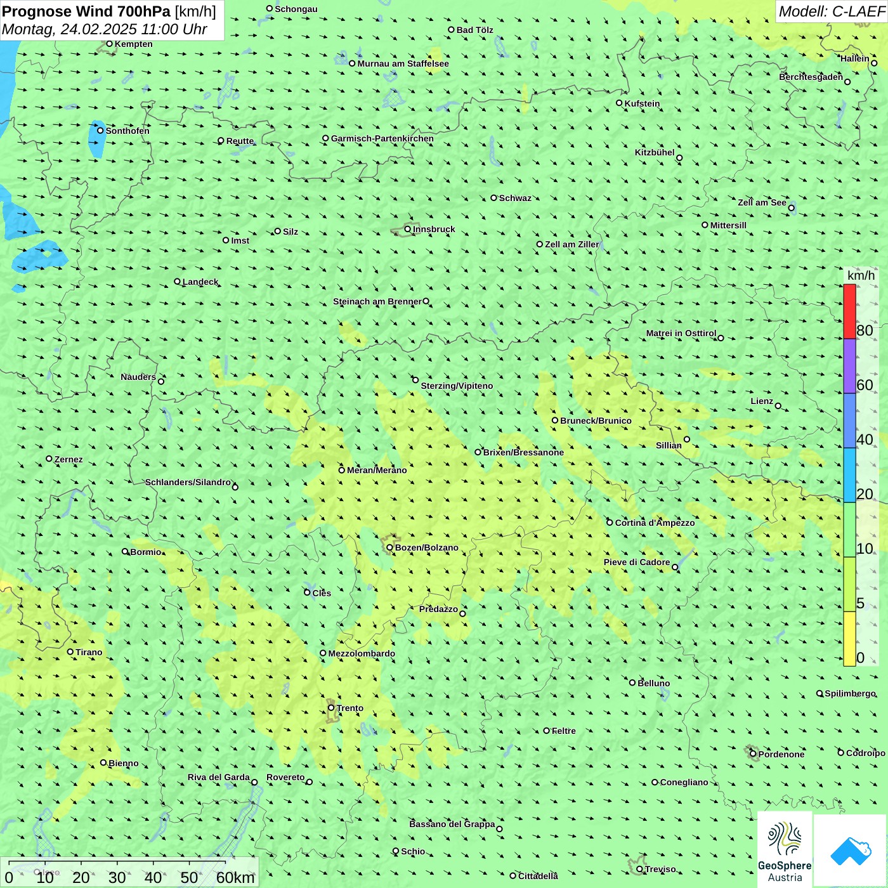Click the 'Modell: C-LAEF' label

click(x=832, y=11)
